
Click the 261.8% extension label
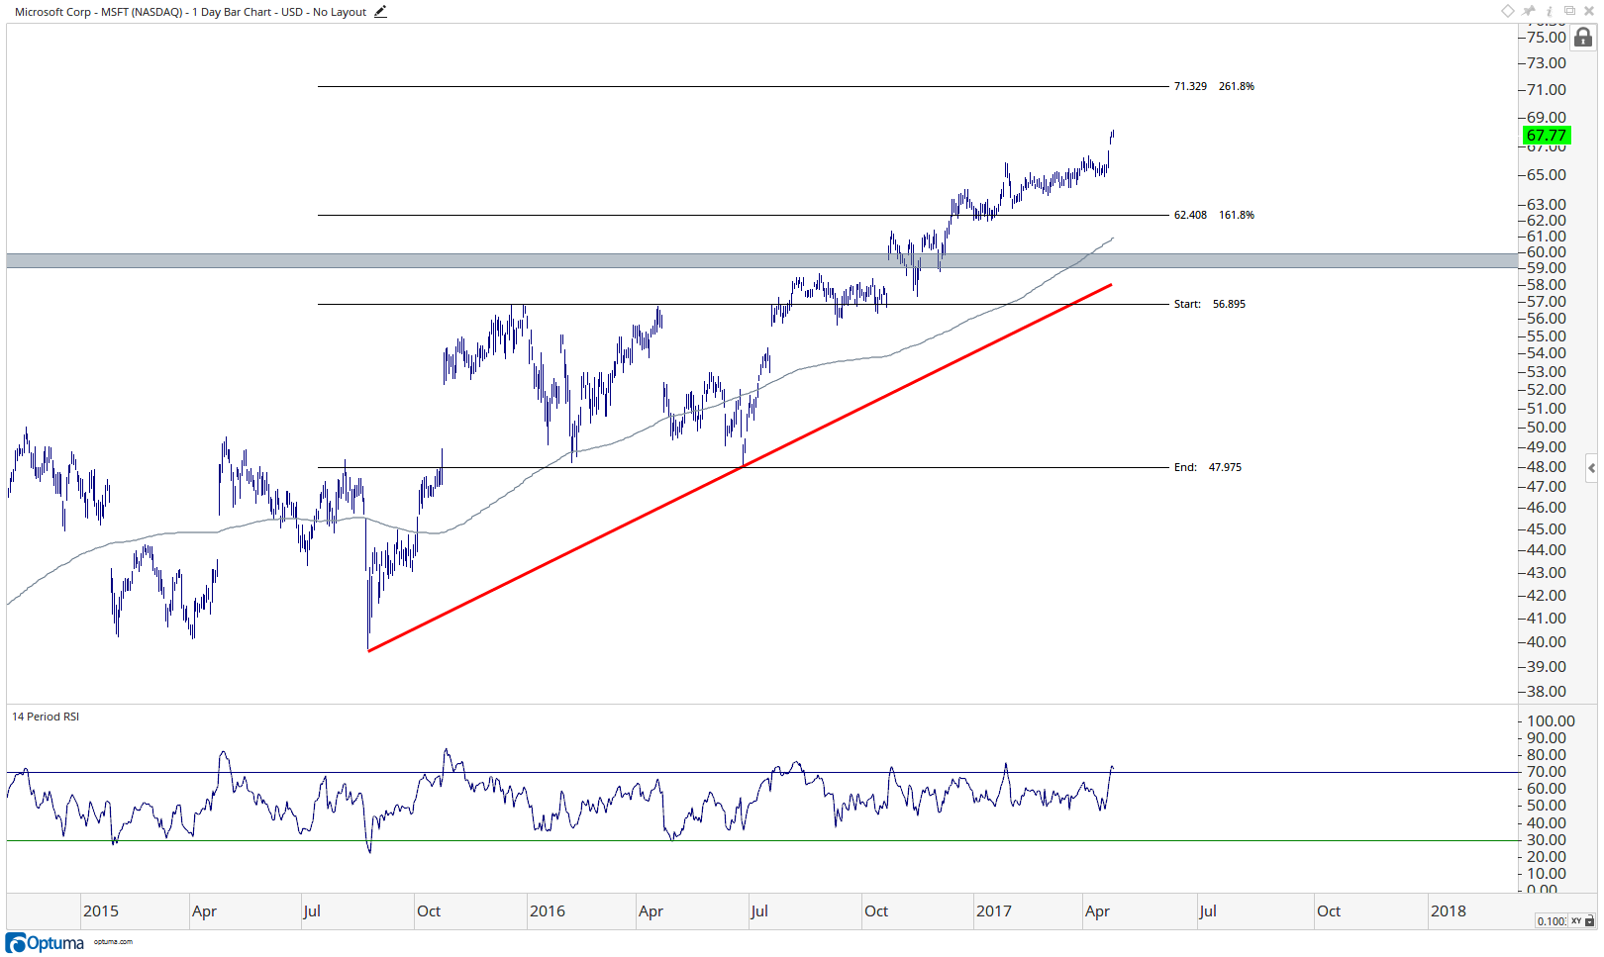[x=1237, y=86]
